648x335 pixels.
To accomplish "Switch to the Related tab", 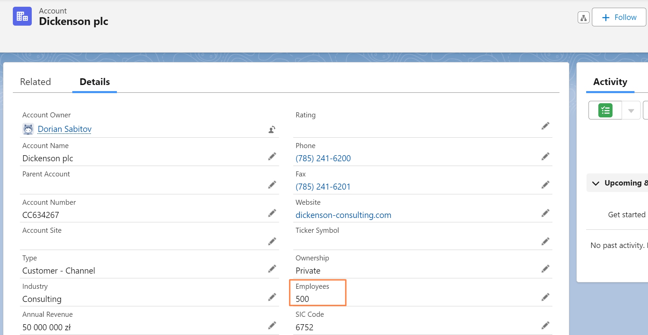I will [35, 82].
